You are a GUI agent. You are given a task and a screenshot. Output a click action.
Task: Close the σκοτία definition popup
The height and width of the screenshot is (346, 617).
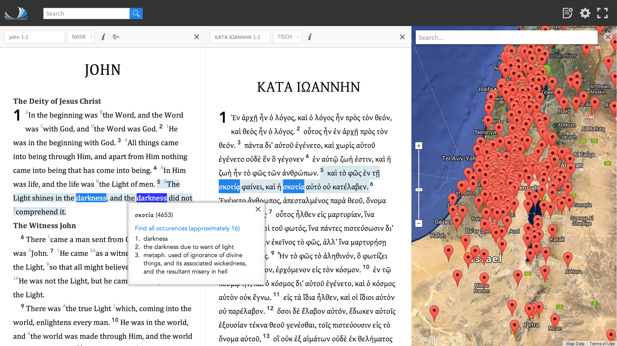[x=258, y=209]
